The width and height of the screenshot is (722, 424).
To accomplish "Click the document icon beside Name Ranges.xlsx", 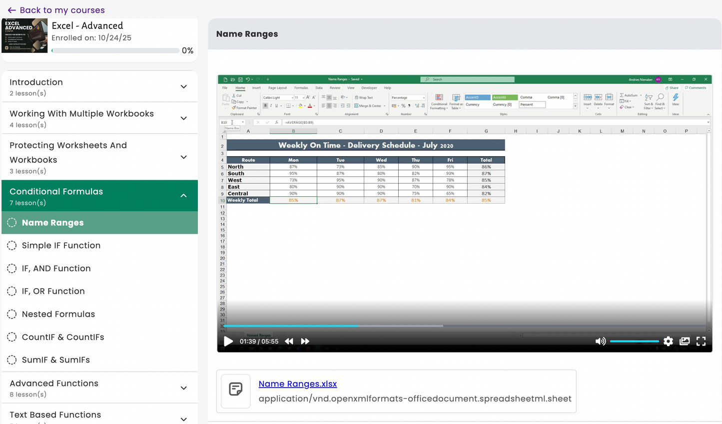I will (235, 391).
